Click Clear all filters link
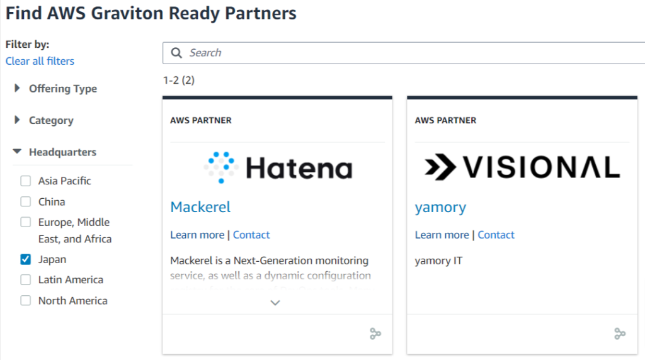 [40, 61]
